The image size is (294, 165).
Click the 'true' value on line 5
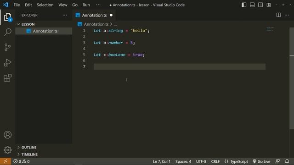pos(137,55)
